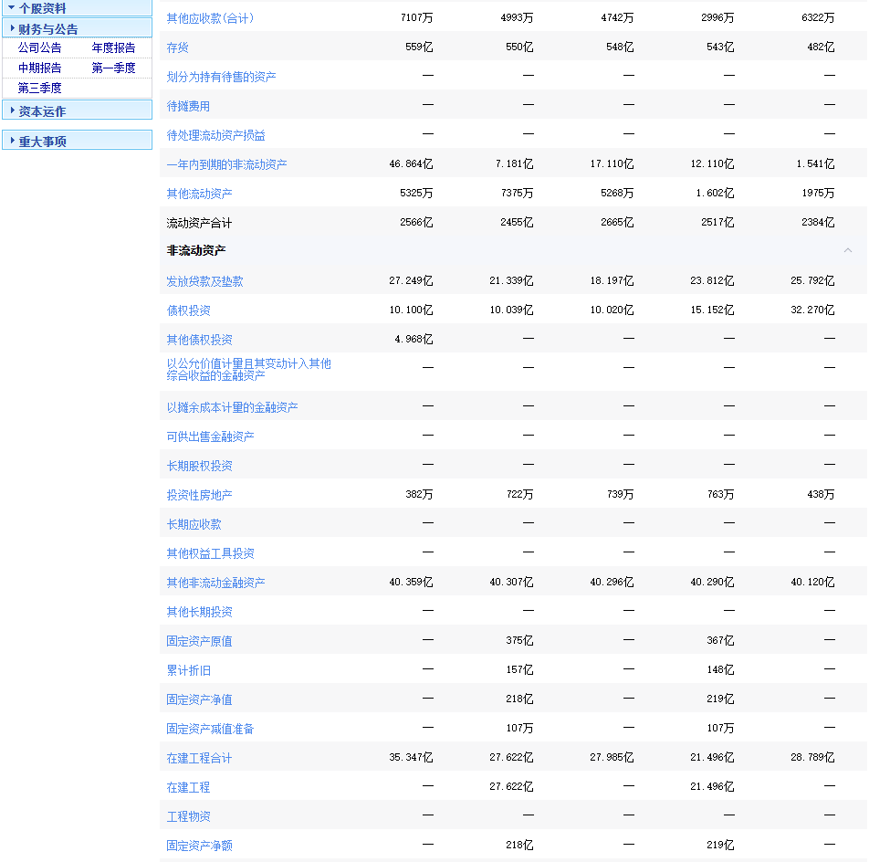Expand the 个股资料 sidebar section

click(x=43, y=8)
